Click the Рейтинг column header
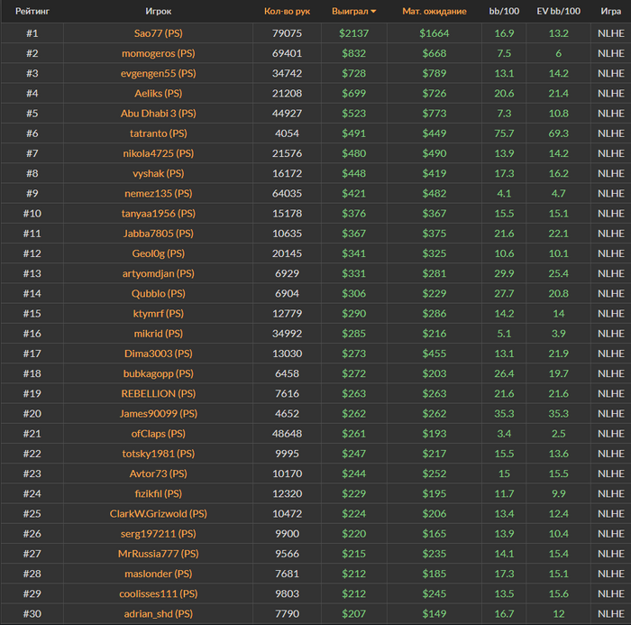This screenshot has height=625, width=631. [x=32, y=12]
